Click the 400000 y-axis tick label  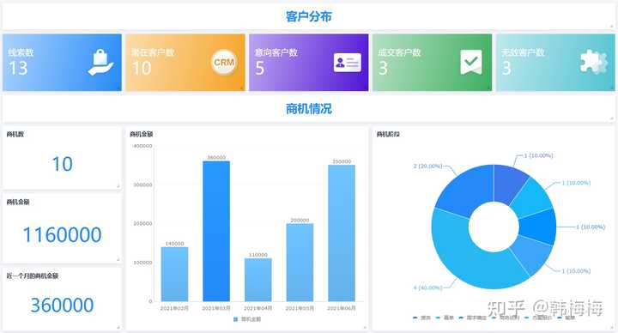pyautogui.click(x=142, y=146)
